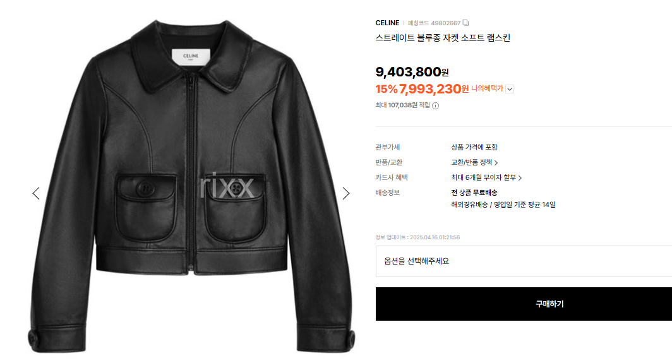Open the 적립 info circle icon
The width and height of the screenshot is (672, 363).
tap(435, 105)
